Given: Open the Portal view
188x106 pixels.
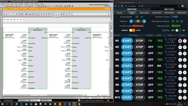Looking at the screenshot, I should pos(8,100).
